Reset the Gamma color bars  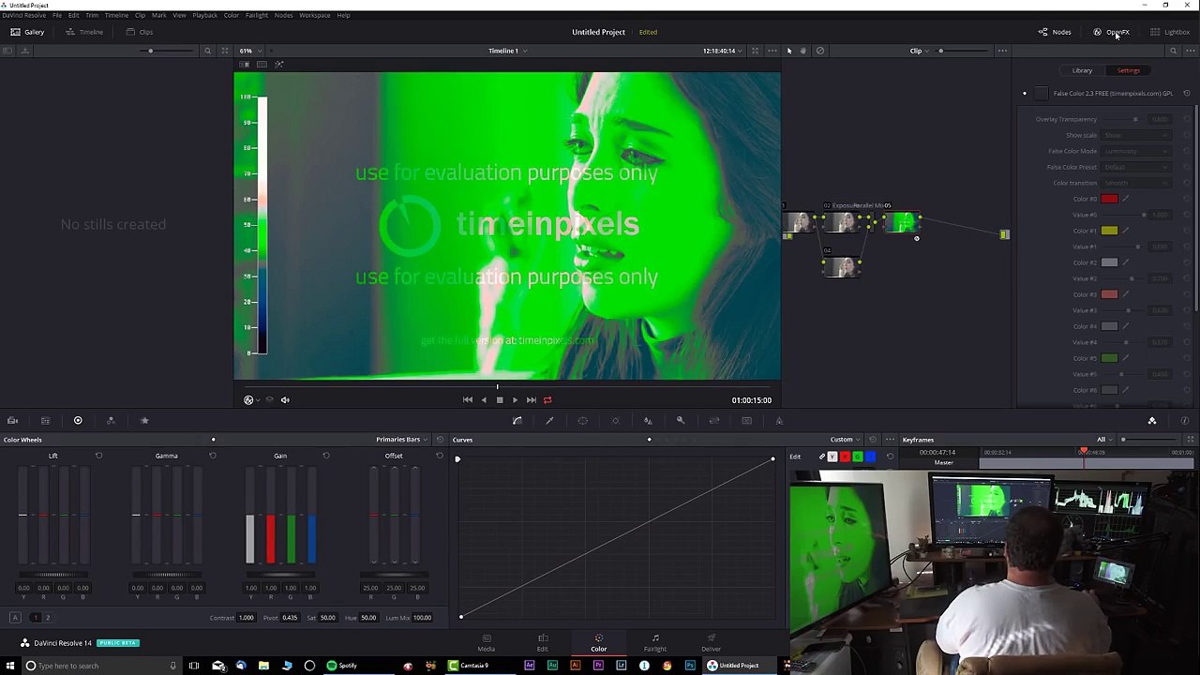pyautogui.click(x=212, y=456)
